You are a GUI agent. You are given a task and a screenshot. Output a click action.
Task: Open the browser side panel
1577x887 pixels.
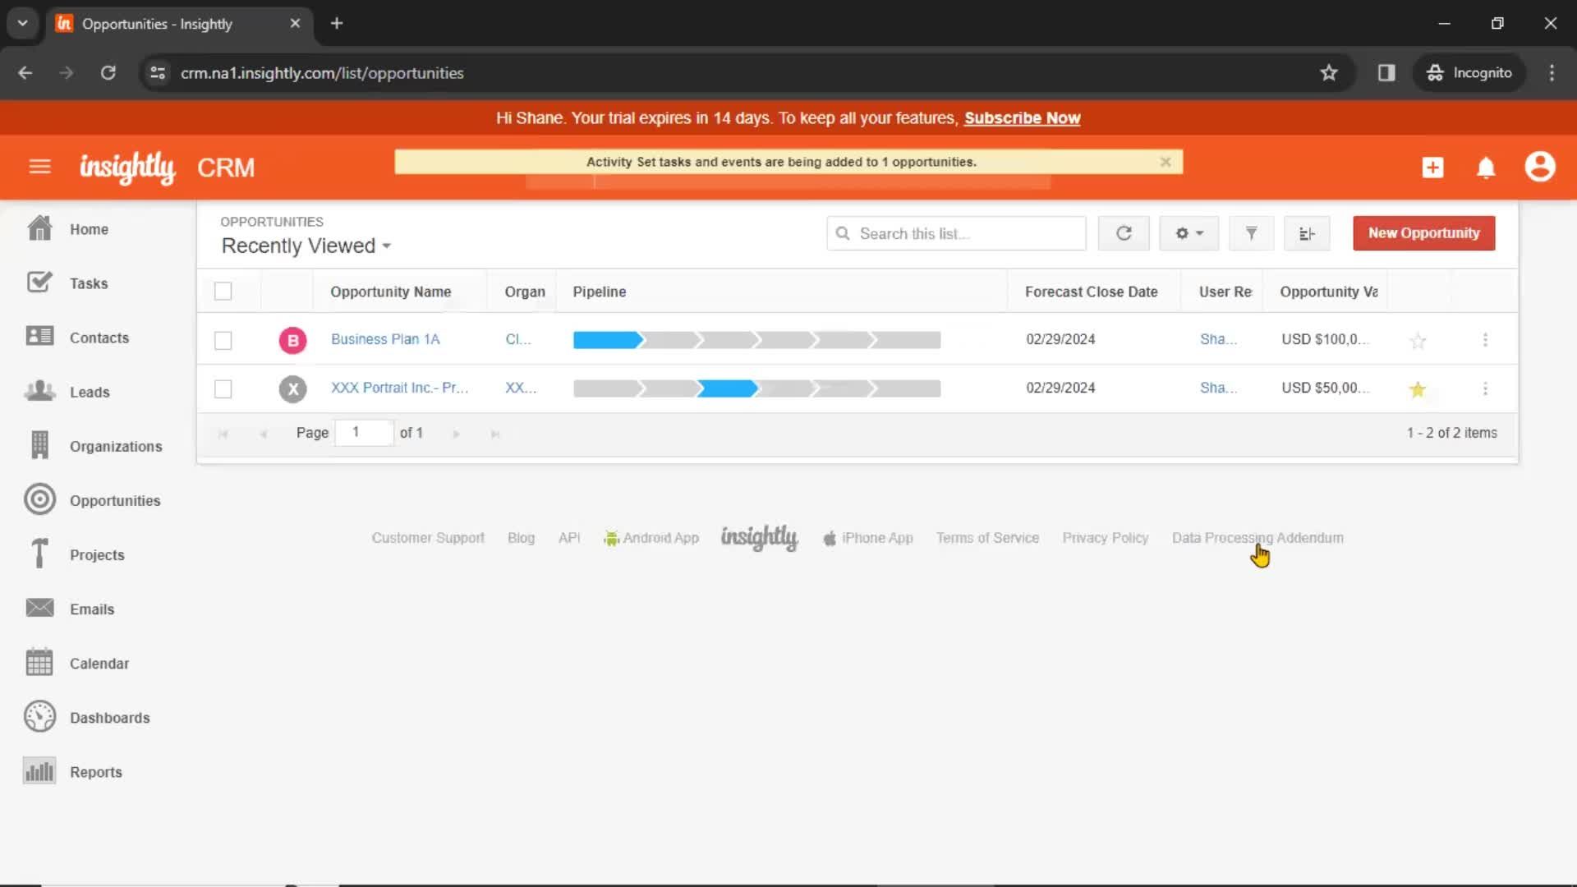[1386, 73]
